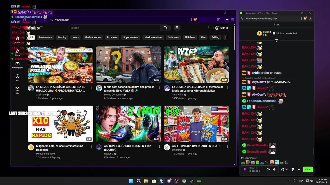Screen dimensions: 330x185
Task: Select the News category chip
Action: click(x=76, y=37)
